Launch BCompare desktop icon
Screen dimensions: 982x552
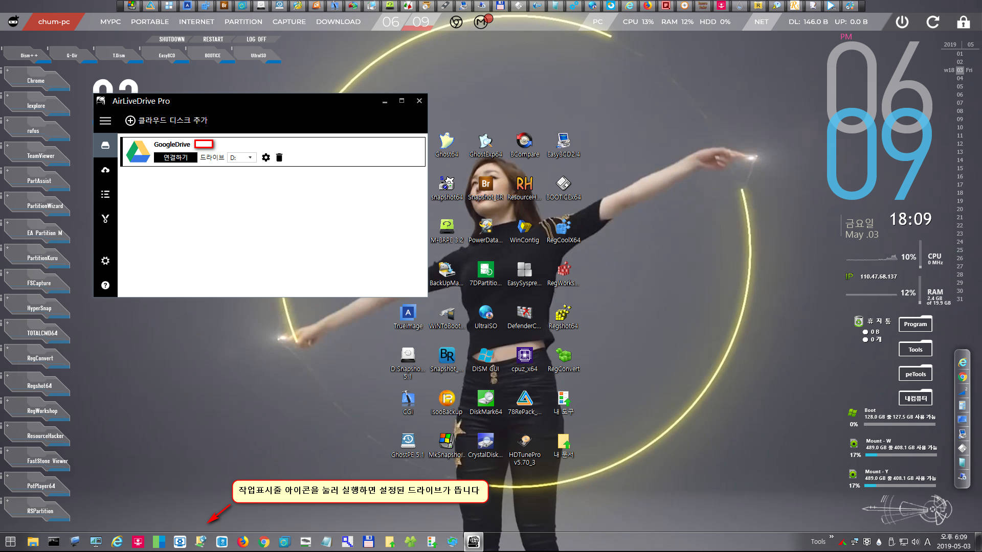(x=524, y=145)
